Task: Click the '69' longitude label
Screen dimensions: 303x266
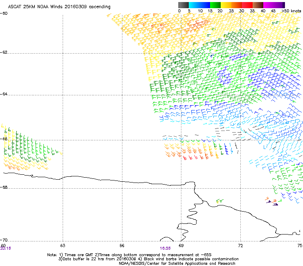Action: (x=181, y=246)
